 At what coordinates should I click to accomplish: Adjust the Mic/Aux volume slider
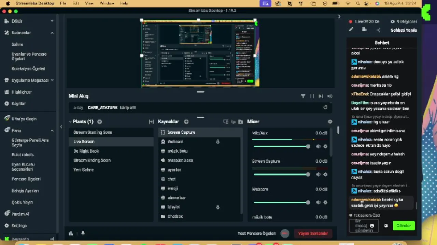pyautogui.click(x=282, y=146)
